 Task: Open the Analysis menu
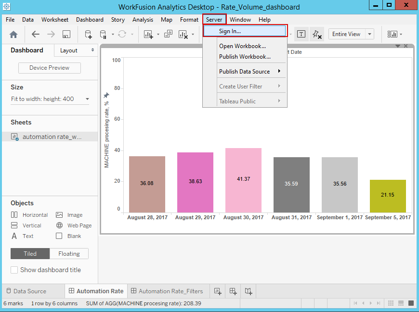click(x=143, y=20)
